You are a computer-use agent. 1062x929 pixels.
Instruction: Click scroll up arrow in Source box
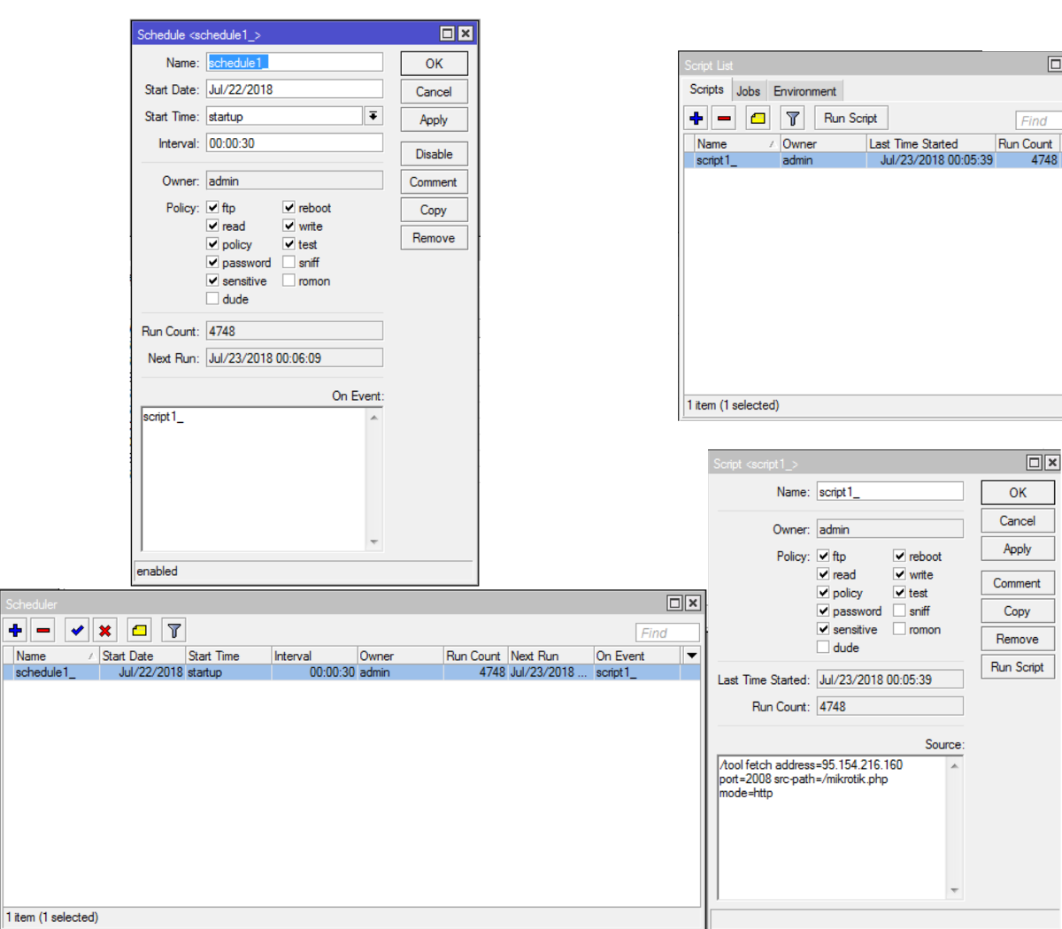pos(955,765)
